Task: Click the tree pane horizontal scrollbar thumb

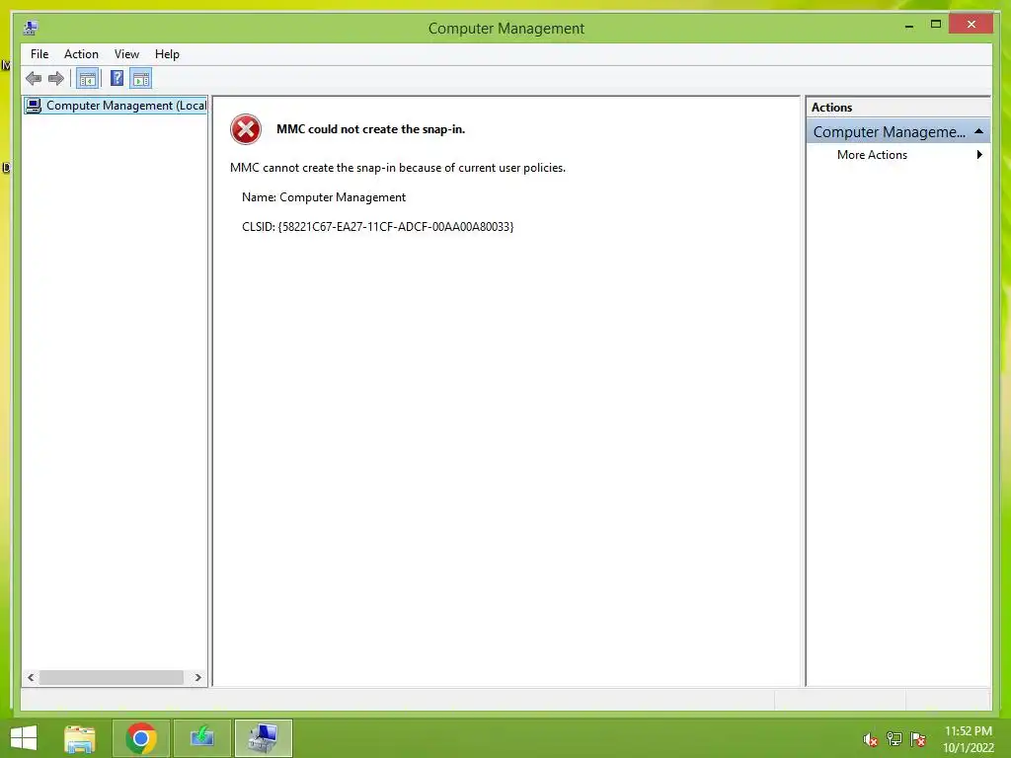Action: (x=111, y=677)
